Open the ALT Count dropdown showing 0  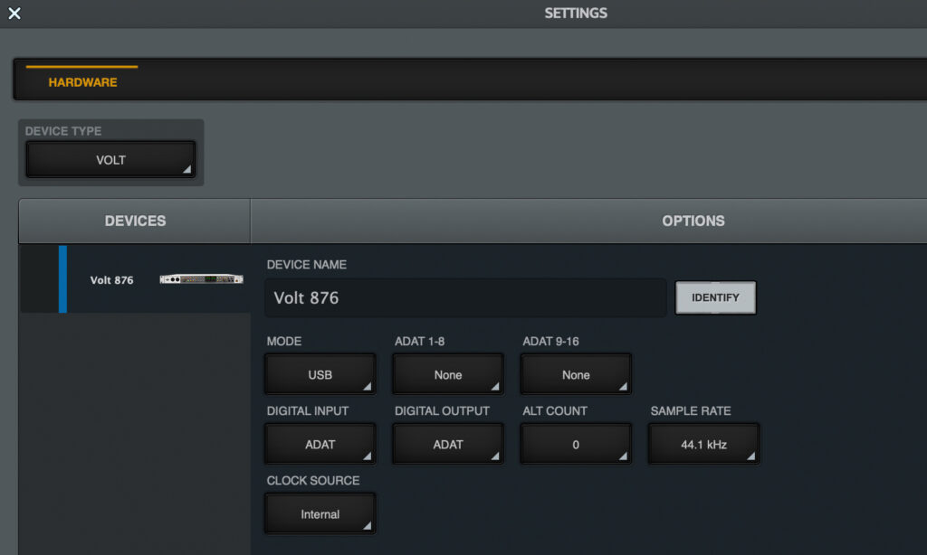click(x=576, y=444)
